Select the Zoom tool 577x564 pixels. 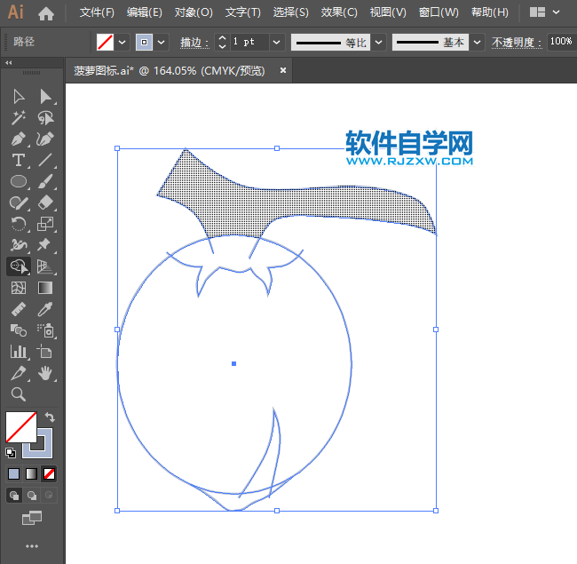coord(19,394)
